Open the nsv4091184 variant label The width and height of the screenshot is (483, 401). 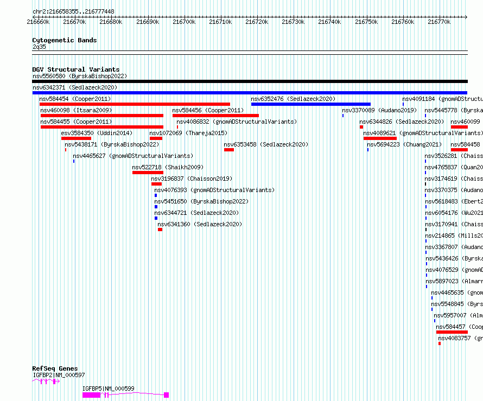[443, 99]
